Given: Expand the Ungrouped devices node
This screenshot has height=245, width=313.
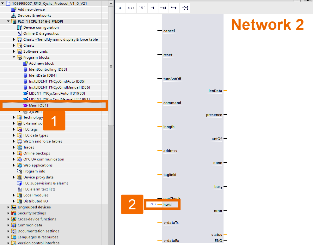Looking at the screenshot, I should pyautogui.click(x=8, y=207).
